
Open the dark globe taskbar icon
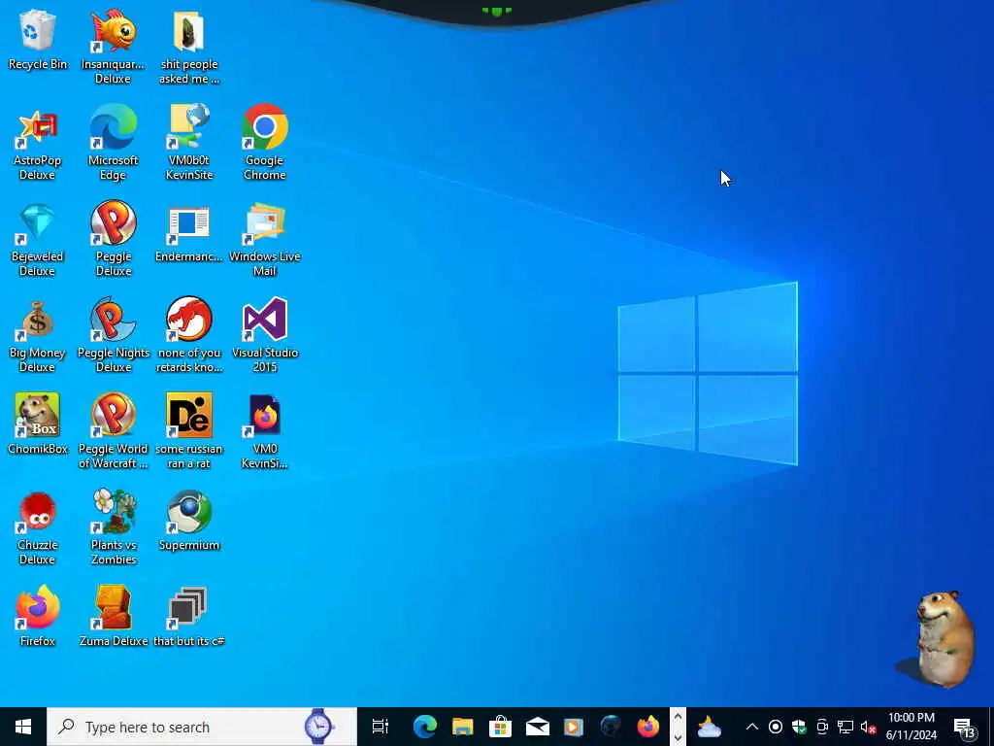612,727
